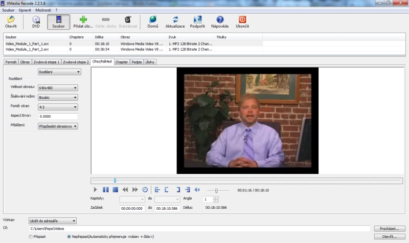Switch to the Obraz tab
This screenshot has width=409, height=243.
coord(25,62)
